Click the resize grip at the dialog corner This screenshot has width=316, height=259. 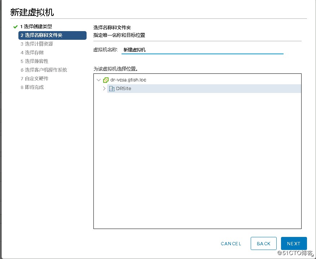[x=313, y=256]
